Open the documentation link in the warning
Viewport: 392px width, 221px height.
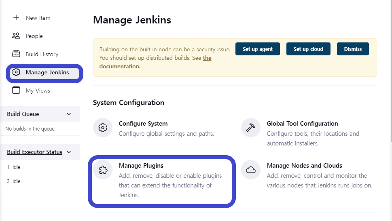(119, 66)
